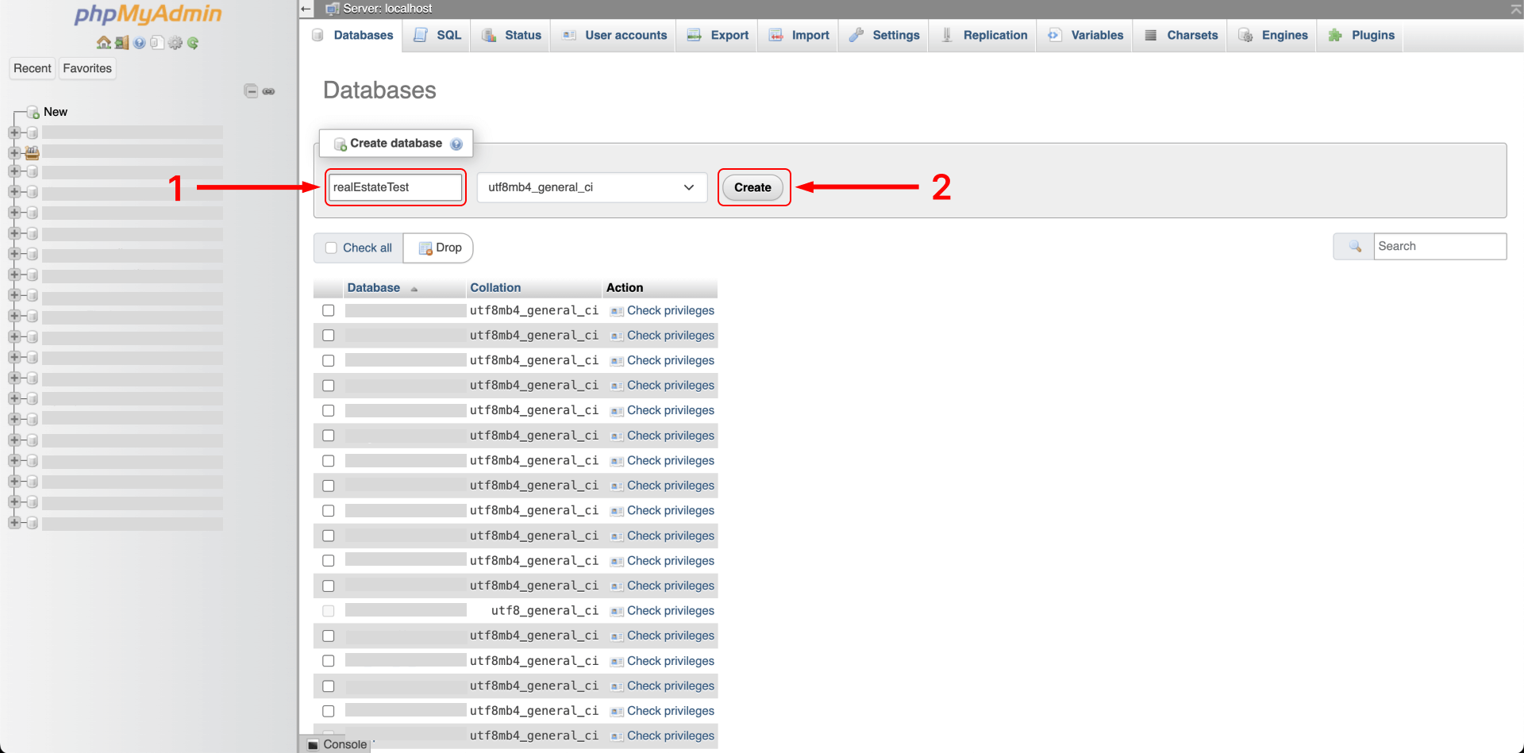Select the last fully visible database row checkbox
The height and width of the screenshot is (753, 1524).
[329, 711]
